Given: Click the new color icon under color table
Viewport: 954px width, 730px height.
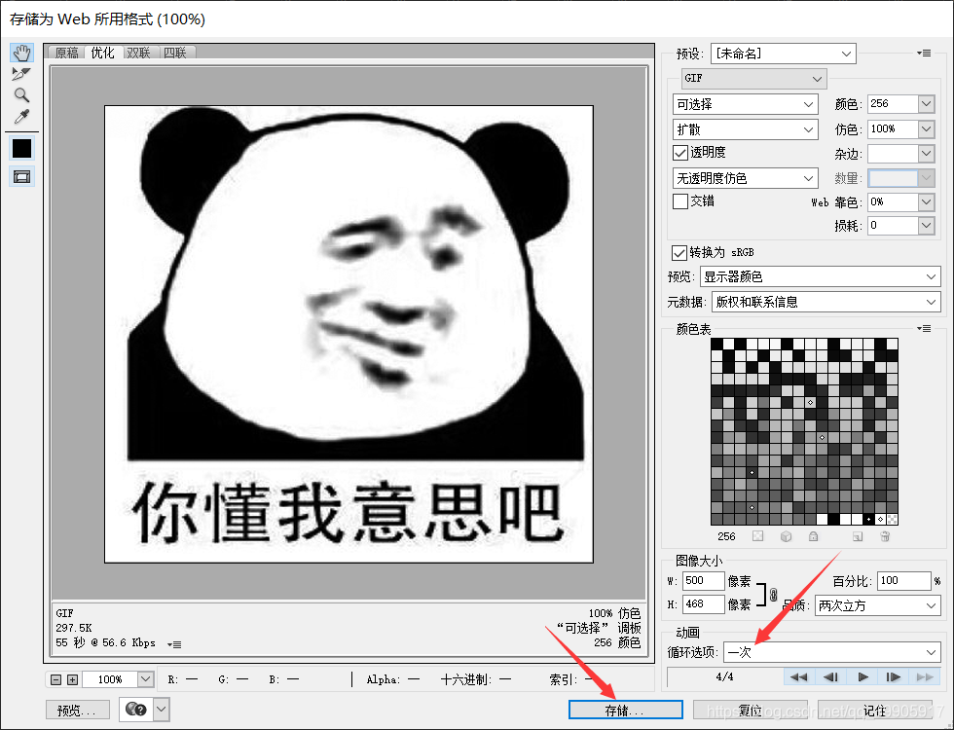Looking at the screenshot, I should pyautogui.click(x=858, y=536).
